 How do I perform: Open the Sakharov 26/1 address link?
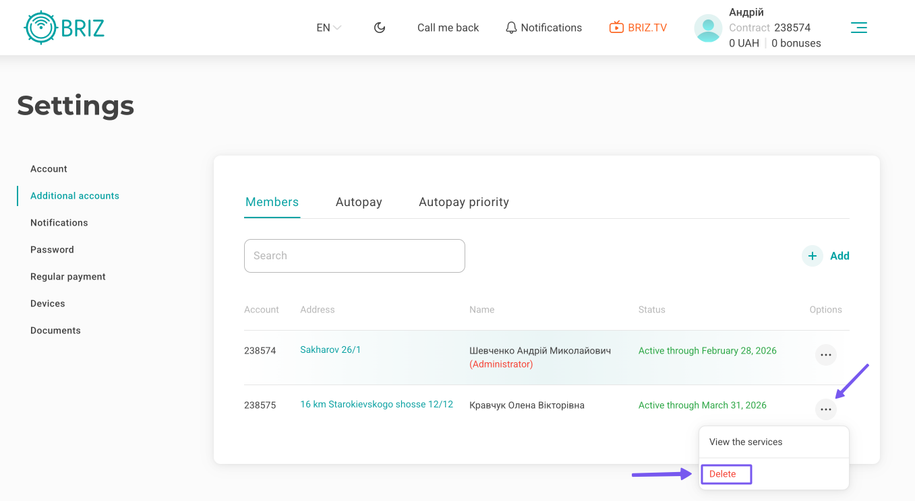pyautogui.click(x=330, y=349)
